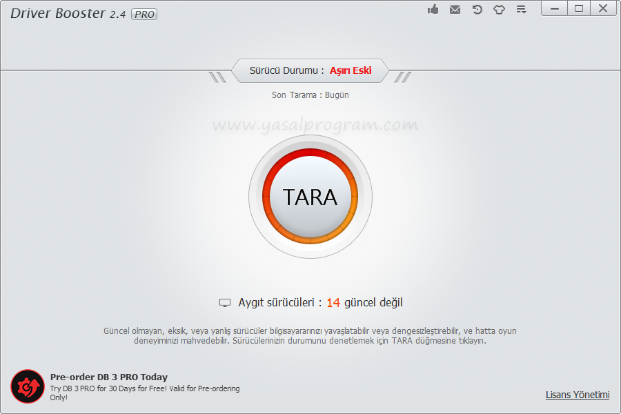Click the Driver Booster 2.4 title text
Viewport: 621px width, 414px height.
(x=67, y=14)
